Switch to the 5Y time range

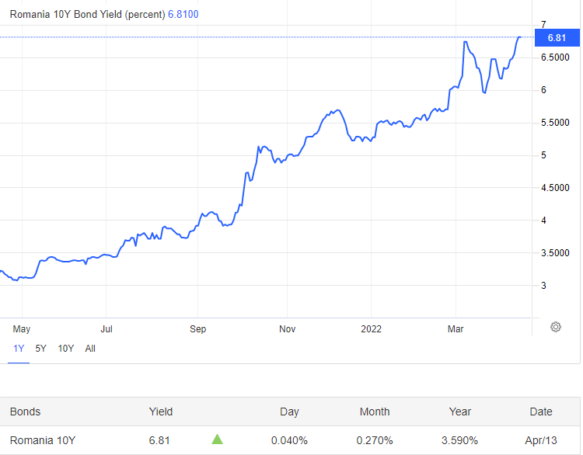41,349
